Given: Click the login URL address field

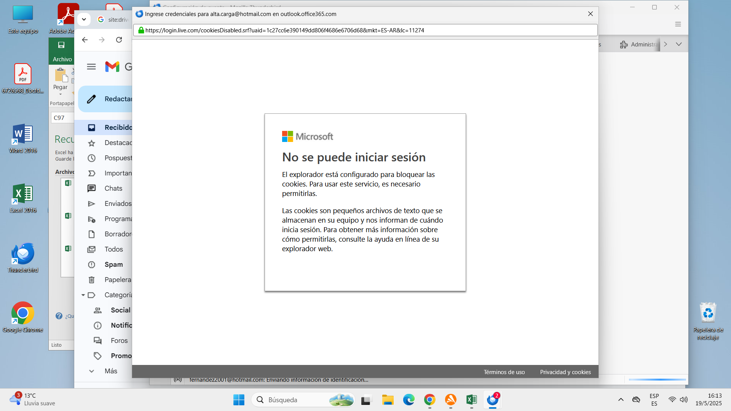Looking at the screenshot, I should click(365, 30).
